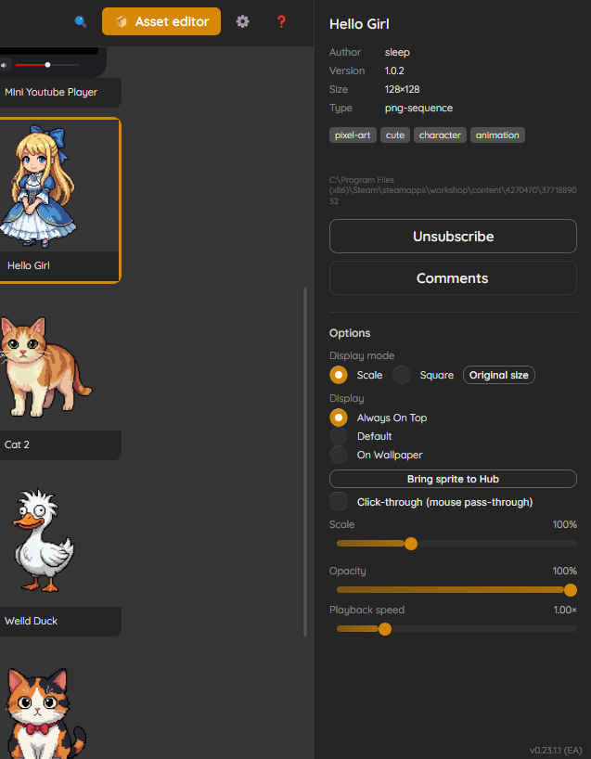
Task: Click the pixel-art tag
Action: [353, 135]
